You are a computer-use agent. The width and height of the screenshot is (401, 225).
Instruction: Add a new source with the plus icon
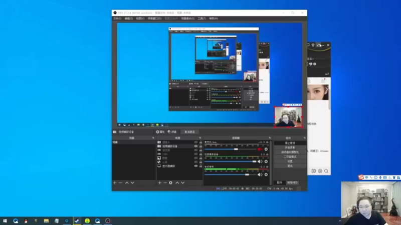(x=159, y=182)
